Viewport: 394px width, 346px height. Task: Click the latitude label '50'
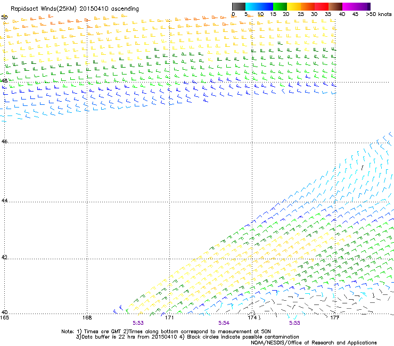click(x=4, y=18)
